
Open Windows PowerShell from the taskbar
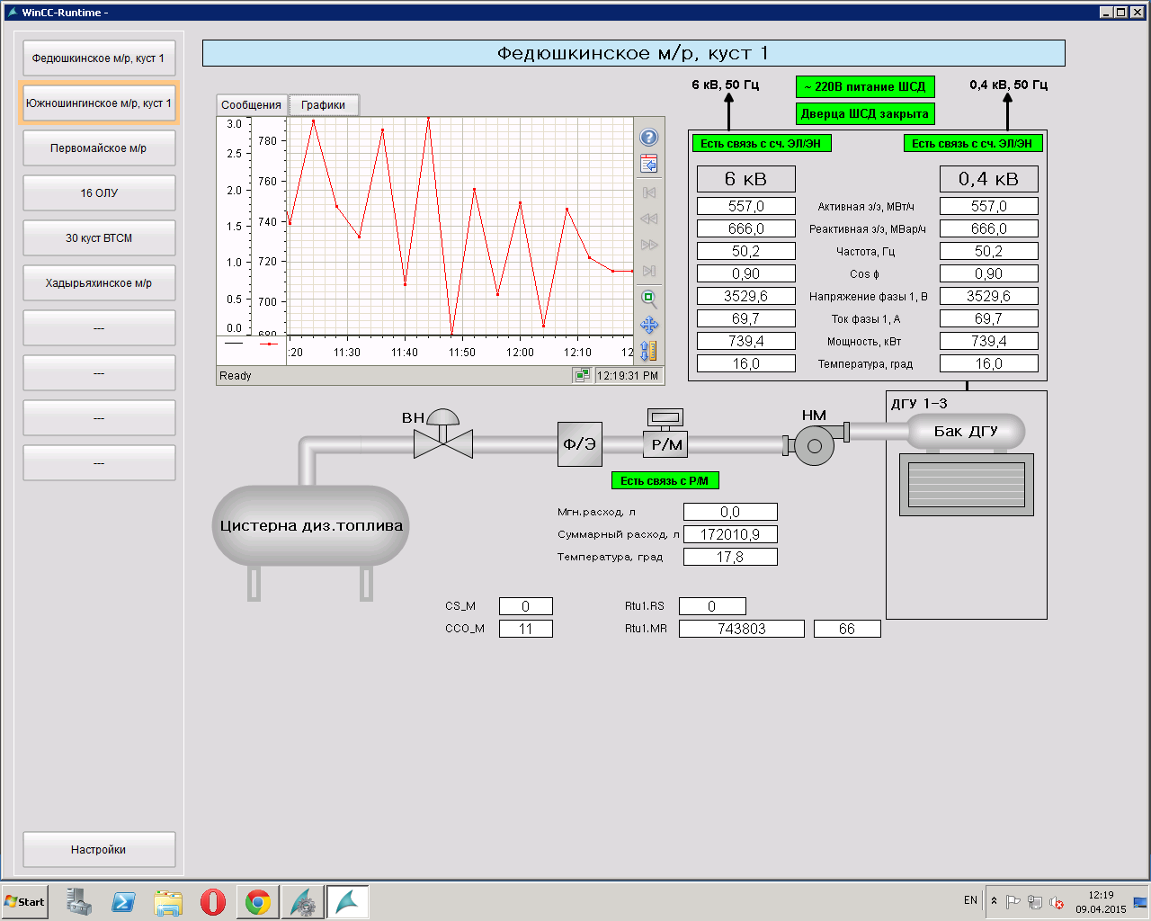point(123,902)
